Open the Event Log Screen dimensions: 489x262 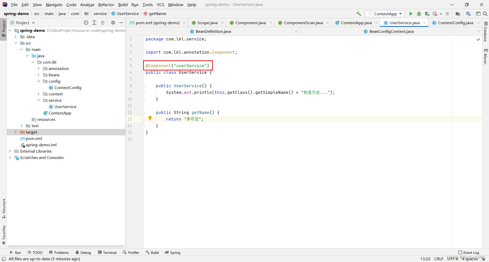[469, 253]
